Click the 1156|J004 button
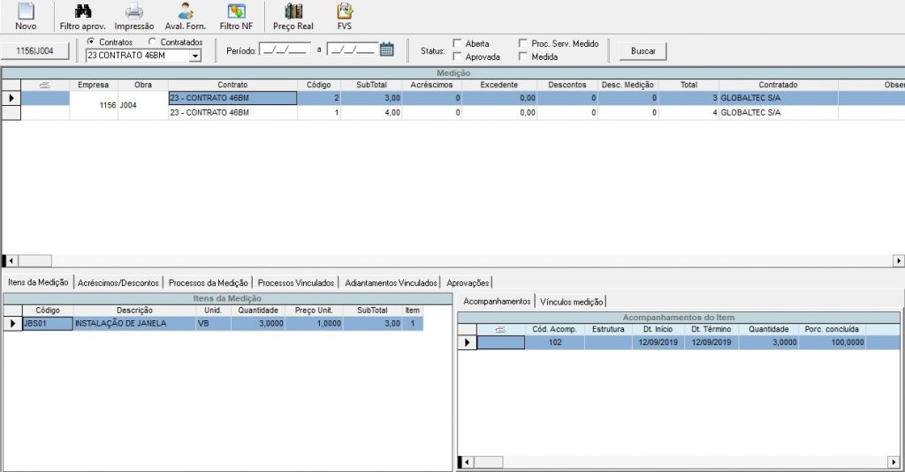Viewport: 905px width, 472px height. 37,51
